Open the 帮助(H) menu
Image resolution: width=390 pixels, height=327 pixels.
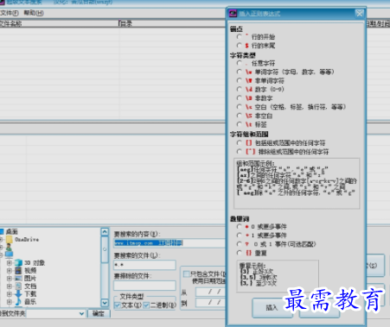(x=34, y=13)
